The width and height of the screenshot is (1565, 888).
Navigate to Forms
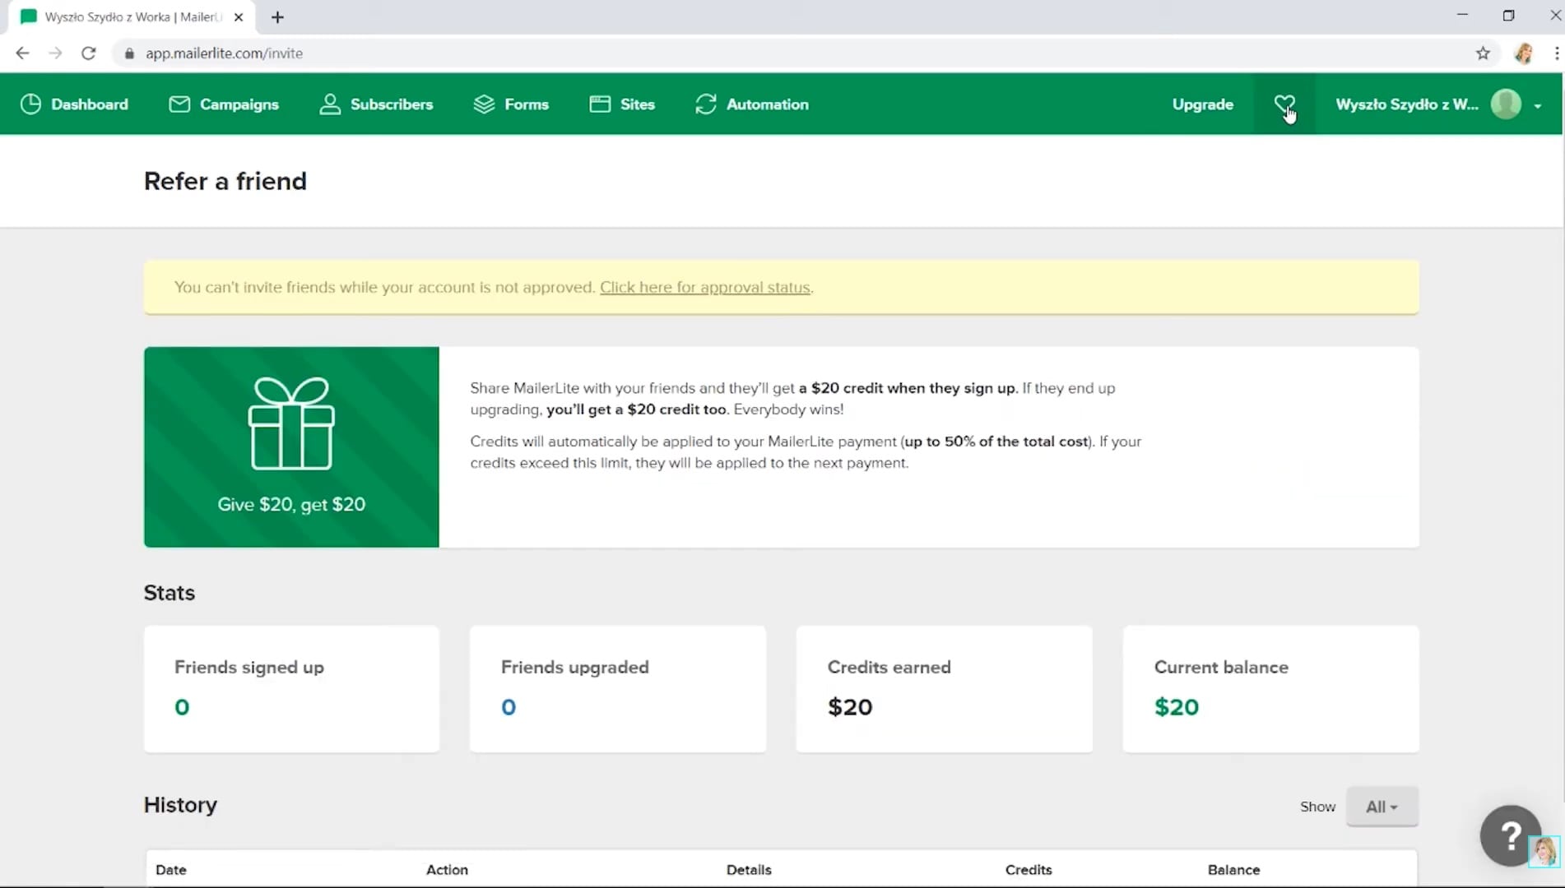coord(511,104)
